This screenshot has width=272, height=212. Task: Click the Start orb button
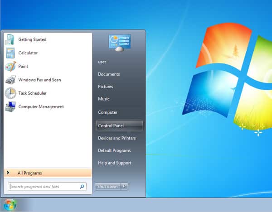point(10,205)
